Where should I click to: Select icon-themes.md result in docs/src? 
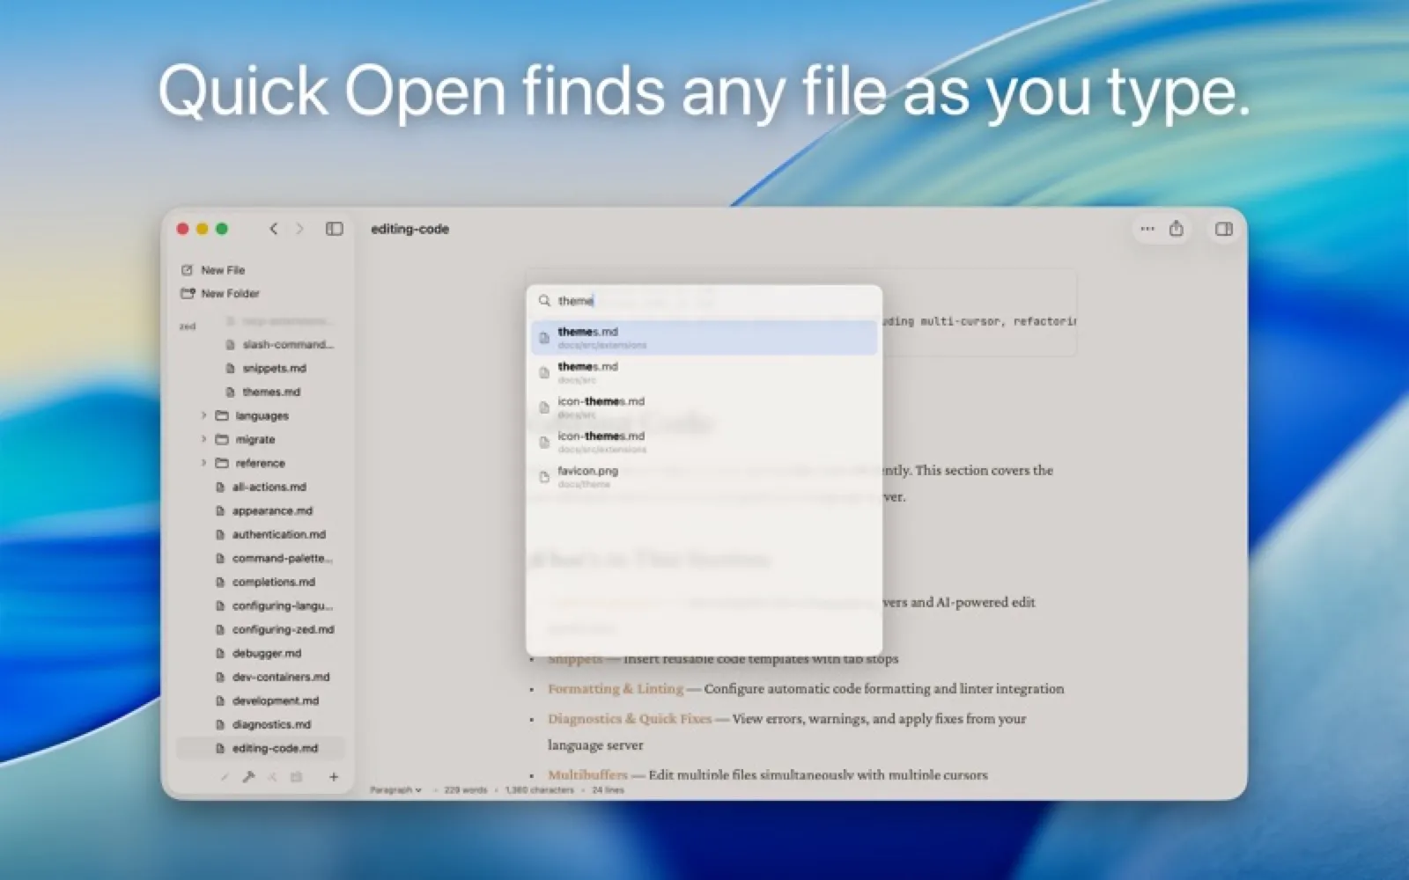click(x=704, y=407)
